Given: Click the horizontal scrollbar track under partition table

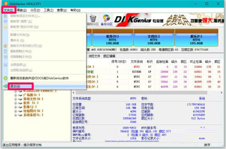Looking at the screenshot, I should [142, 93].
